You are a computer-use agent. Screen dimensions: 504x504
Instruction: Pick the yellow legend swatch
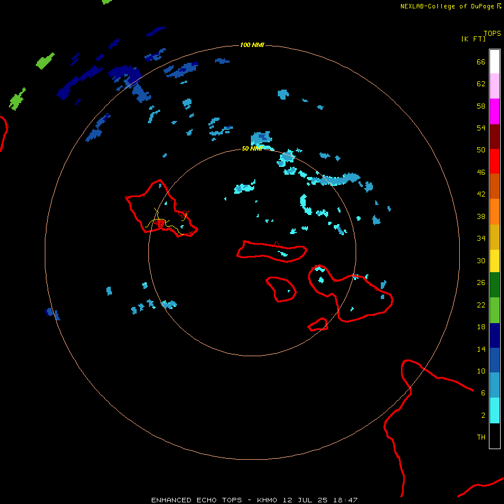tap(494, 261)
